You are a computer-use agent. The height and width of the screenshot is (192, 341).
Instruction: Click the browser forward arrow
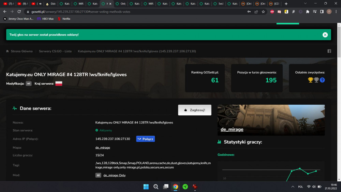pyautogui.click(x=12, y=12)
